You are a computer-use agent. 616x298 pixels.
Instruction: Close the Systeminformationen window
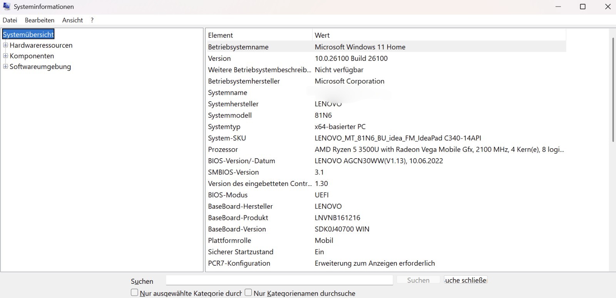[608, 7]
